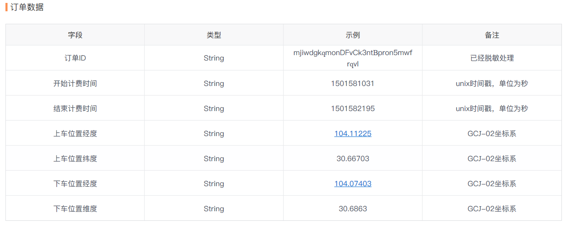The image size is (564, 225).
Task: Click the 下车位置经度 field cell
Action: point(75,184)
